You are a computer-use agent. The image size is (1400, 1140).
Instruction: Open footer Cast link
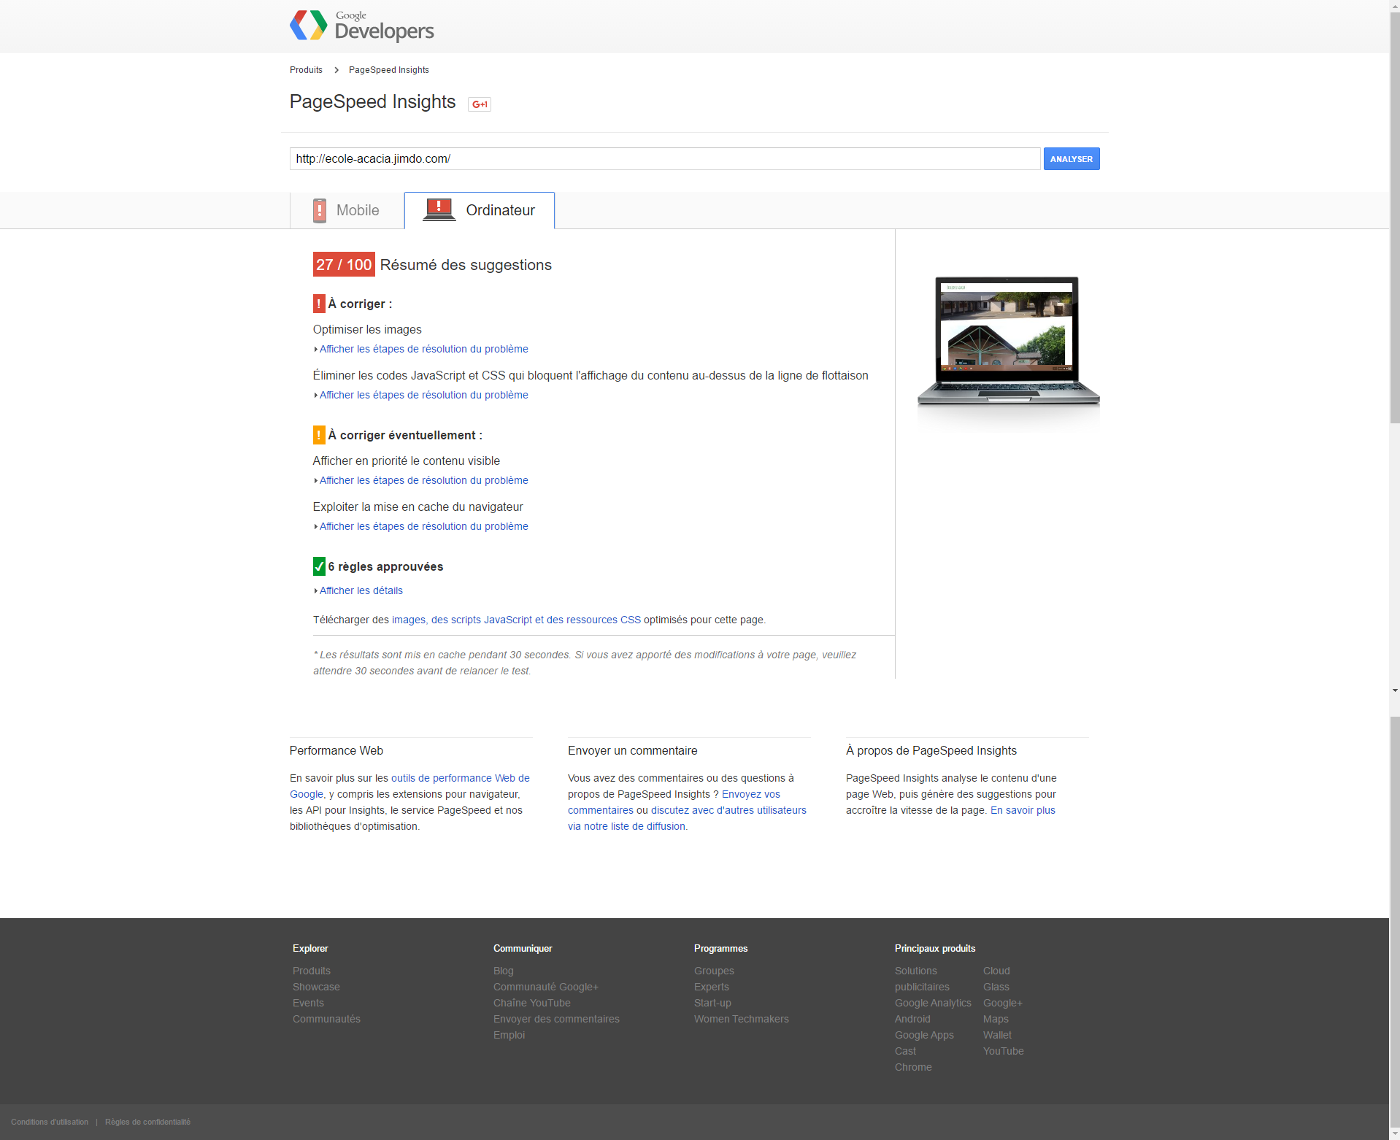pyautogui.click(x=905, y=1051)
